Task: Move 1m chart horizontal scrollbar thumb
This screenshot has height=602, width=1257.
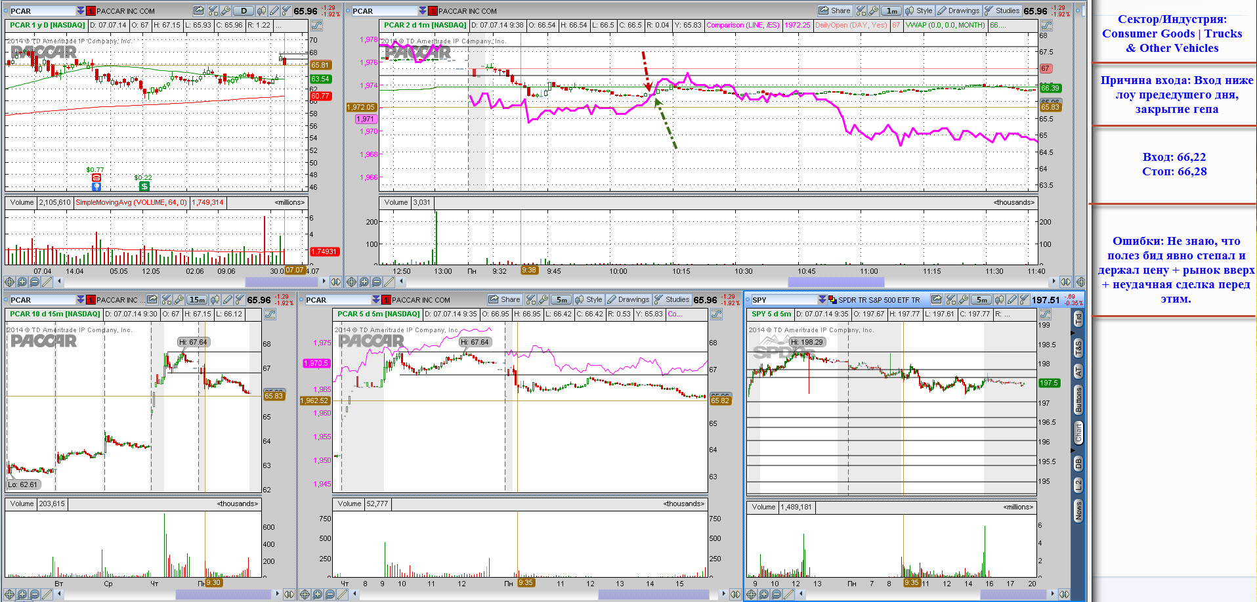Action: [836, 282]
